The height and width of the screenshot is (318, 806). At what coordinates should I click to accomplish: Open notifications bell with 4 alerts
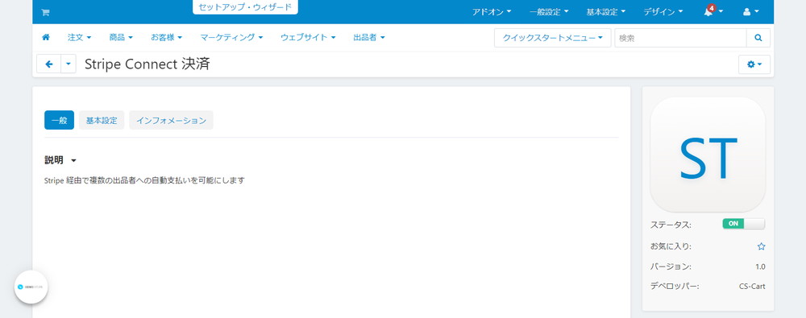point(713,11)
